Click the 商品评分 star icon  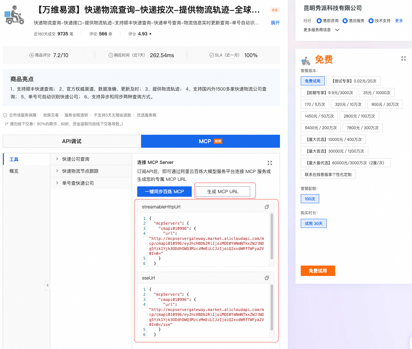point(32,55)
